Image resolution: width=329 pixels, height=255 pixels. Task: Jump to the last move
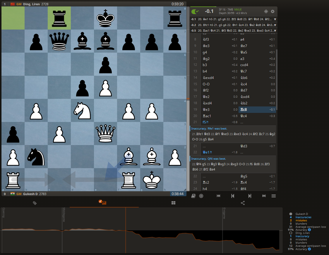click(x=264, y=196)
